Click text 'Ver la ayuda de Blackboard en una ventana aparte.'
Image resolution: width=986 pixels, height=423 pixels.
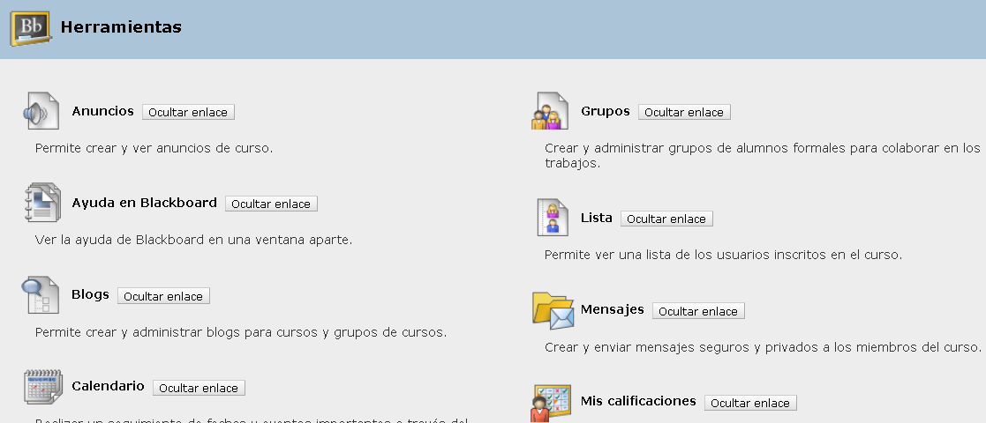[x=193, y=241]
